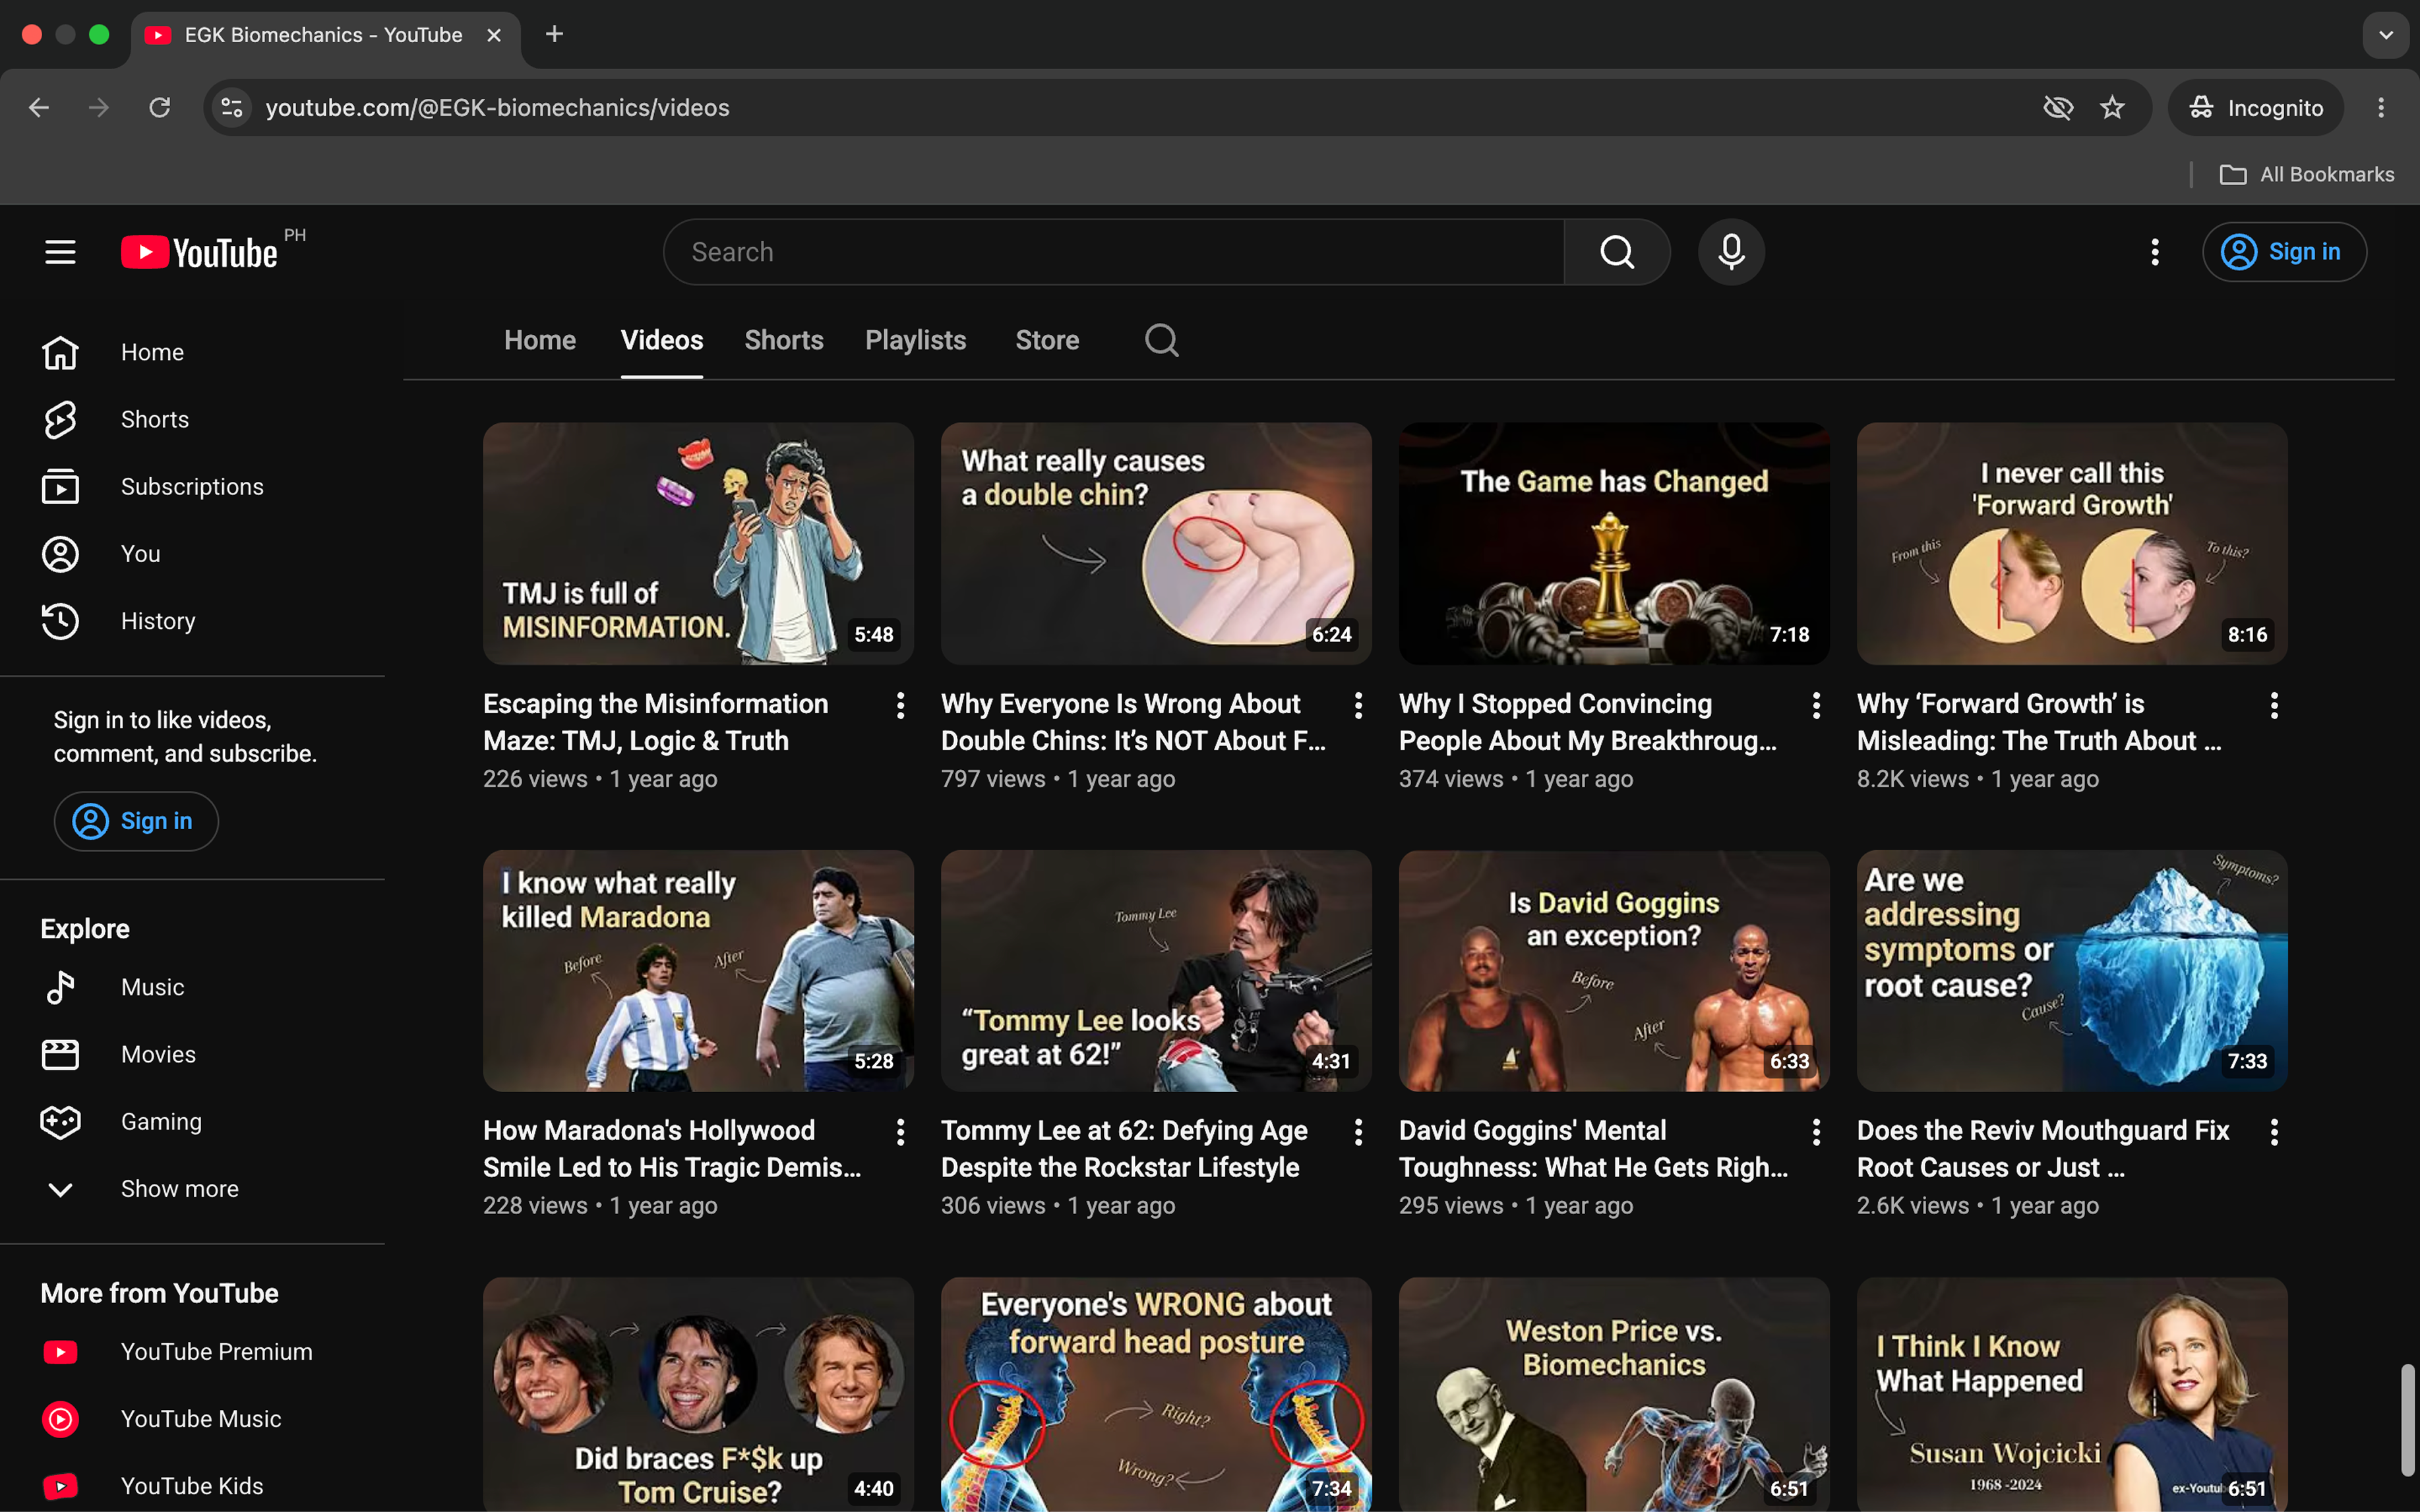Click the page vertical scrollbar

coord(2408,1419)
